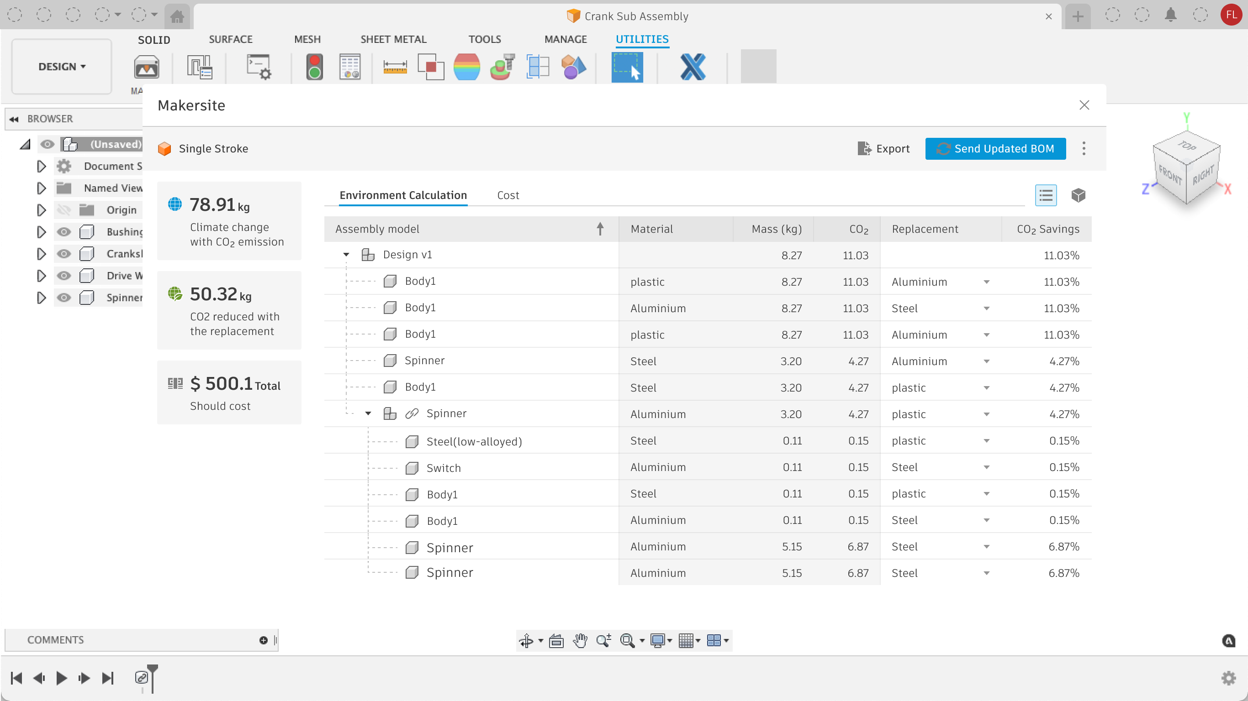The height and width of the screenshot is (701, 1248).
Task: Select the Environment Calculation tab
Action: (403, 195)
